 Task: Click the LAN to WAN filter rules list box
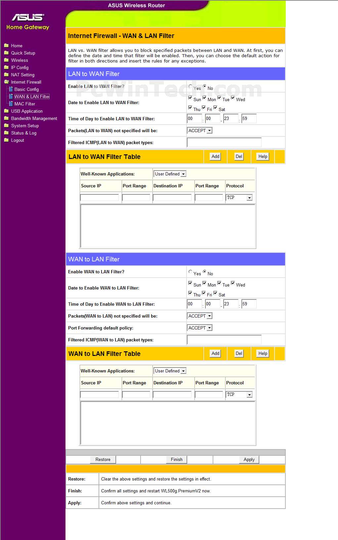point(168,226)
